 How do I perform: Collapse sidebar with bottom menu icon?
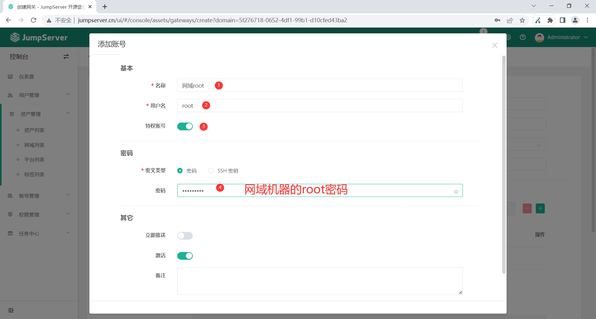coord(11,310)
